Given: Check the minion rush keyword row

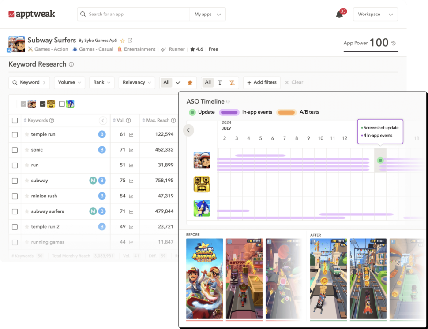Looking at the screenshot, I should coord(15,196).
